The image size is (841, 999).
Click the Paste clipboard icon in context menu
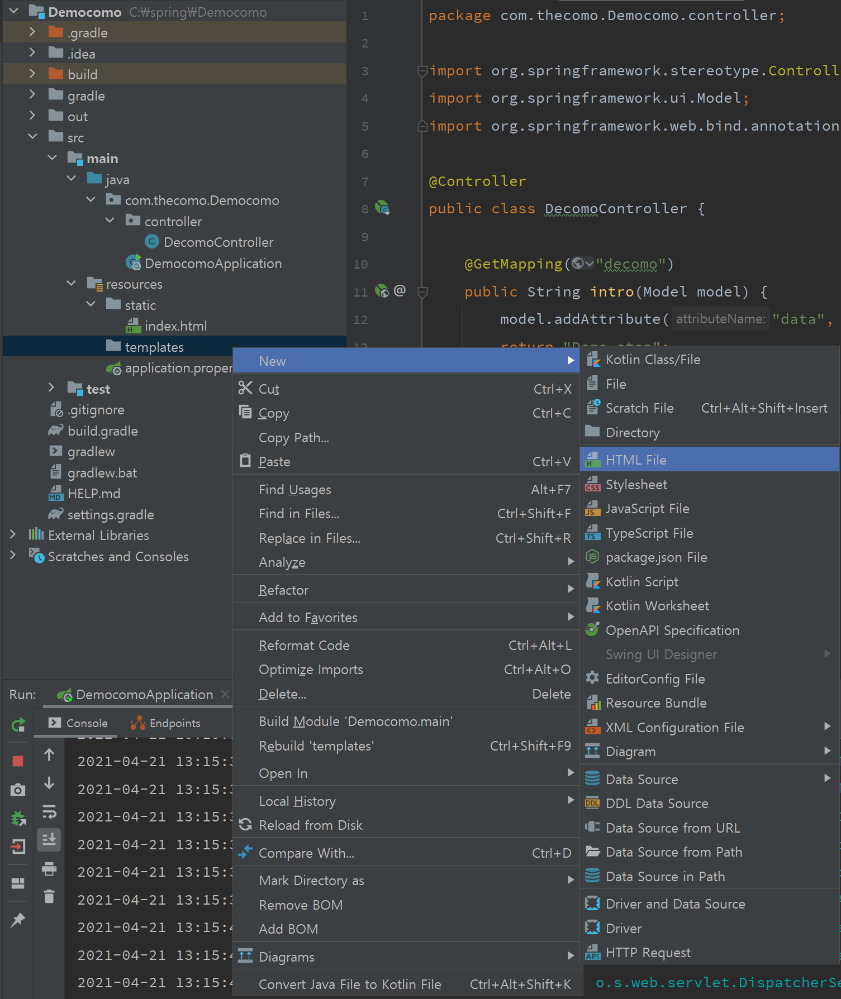(x=245, y=461)
